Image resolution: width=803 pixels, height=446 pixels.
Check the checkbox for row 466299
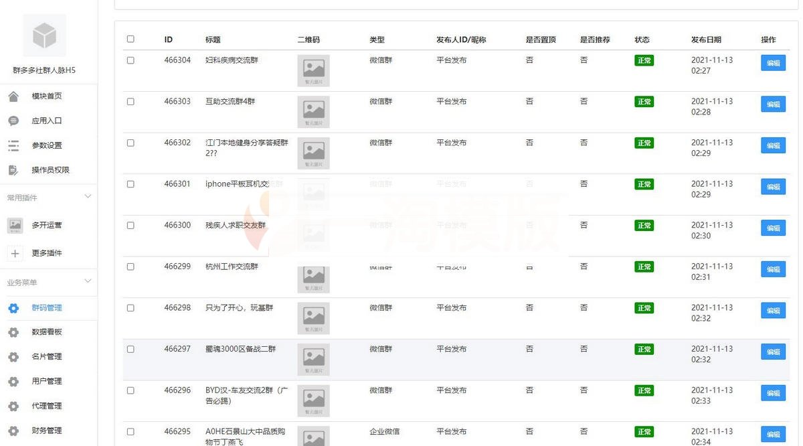(130, 266)
